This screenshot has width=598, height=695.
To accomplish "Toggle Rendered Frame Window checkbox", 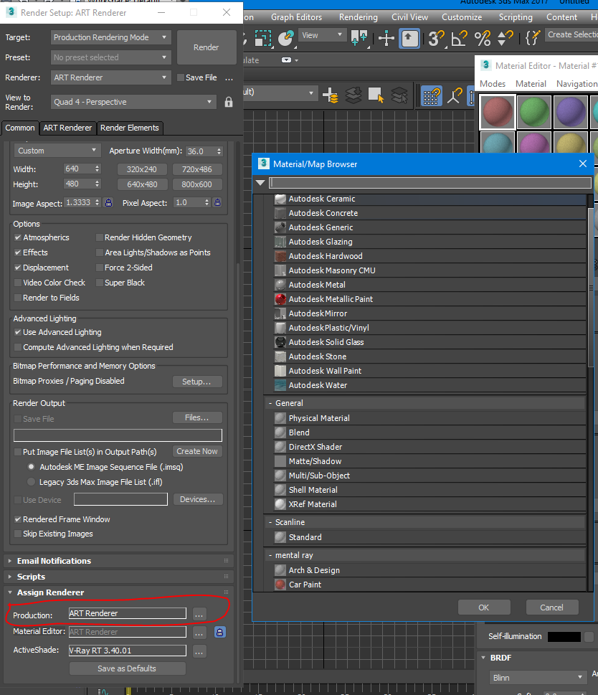I will tap(18, 519).
